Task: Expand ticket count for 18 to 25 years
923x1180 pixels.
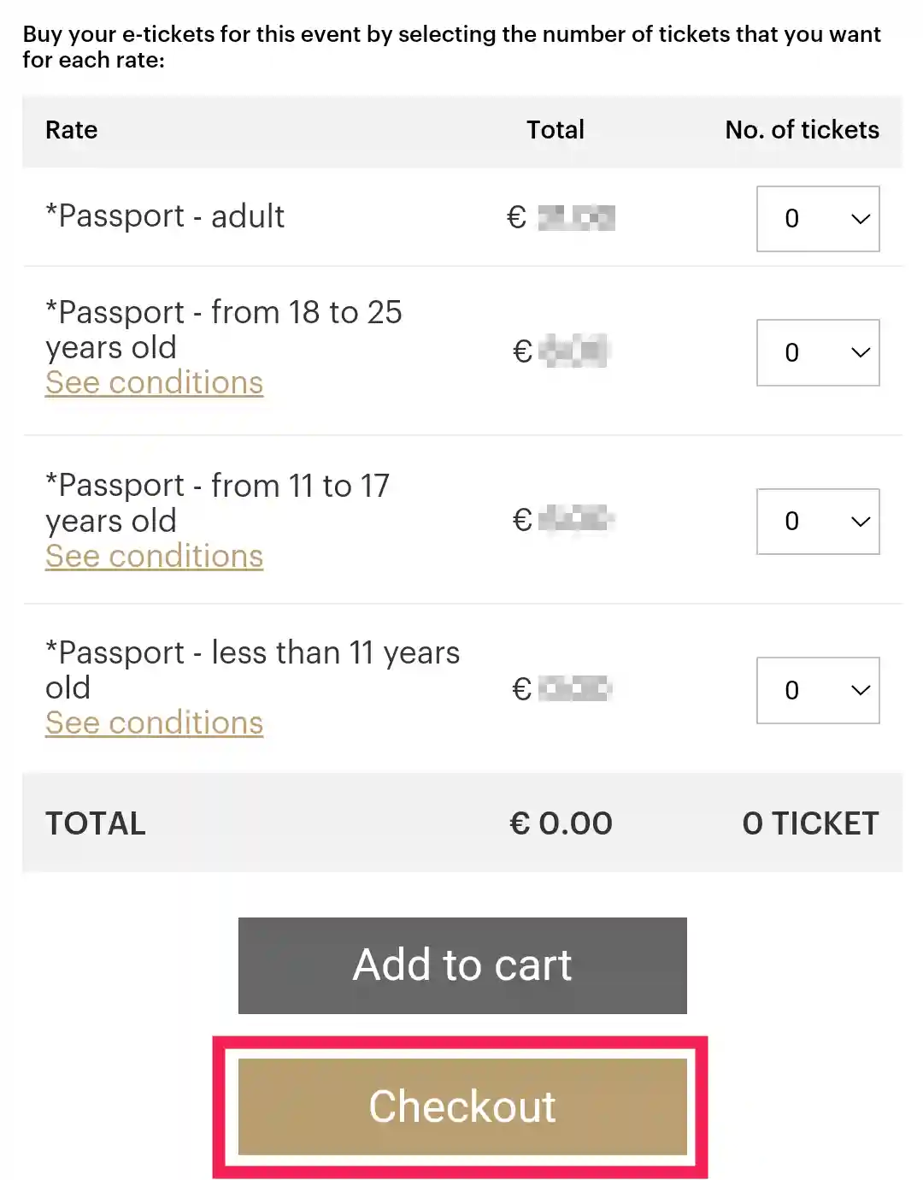Action: 818,352
